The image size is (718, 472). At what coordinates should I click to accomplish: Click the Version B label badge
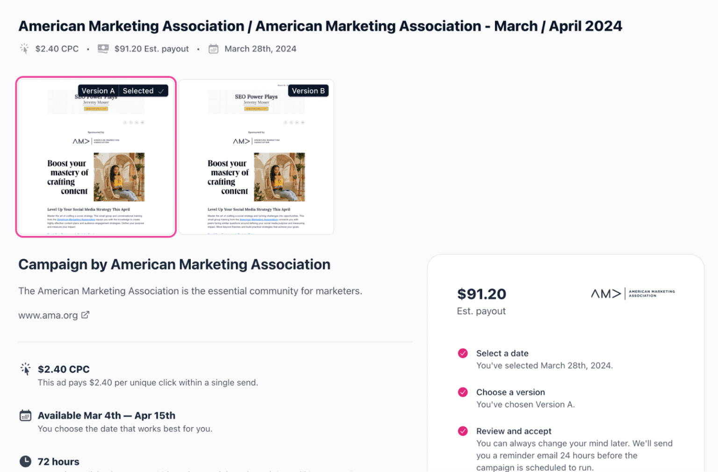tap(308, 91)
